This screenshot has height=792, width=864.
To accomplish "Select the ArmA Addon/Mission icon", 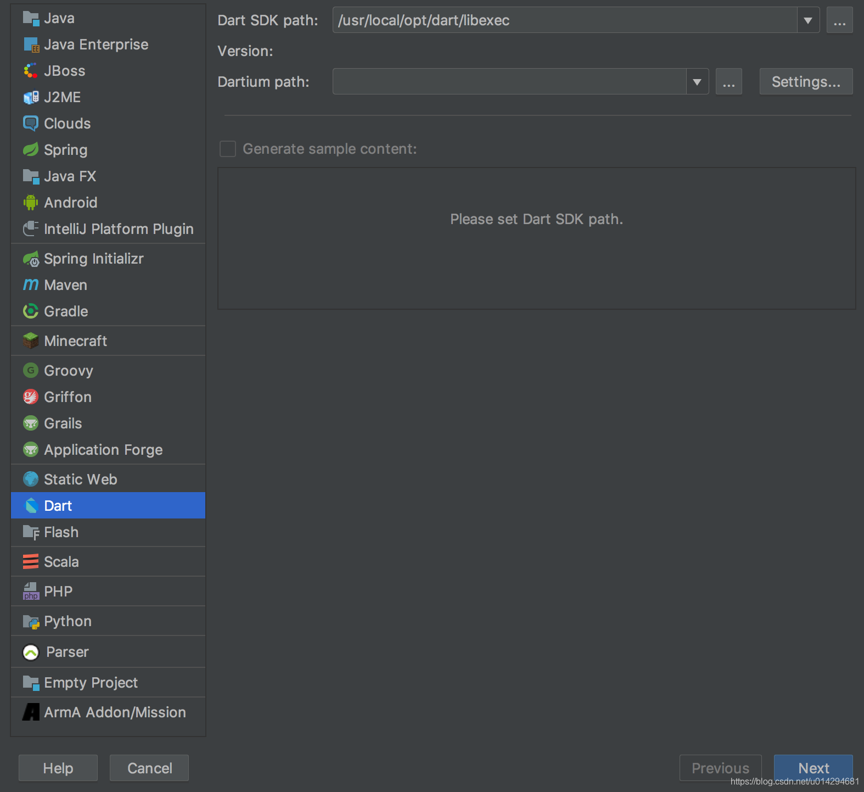I will (31, 712).
